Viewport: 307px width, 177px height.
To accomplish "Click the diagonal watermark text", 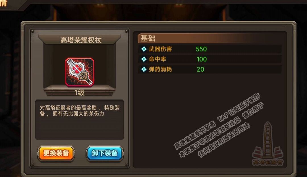I will point(219,125).
